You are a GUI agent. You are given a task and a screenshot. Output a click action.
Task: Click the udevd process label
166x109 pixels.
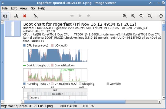tap(35, 98)
